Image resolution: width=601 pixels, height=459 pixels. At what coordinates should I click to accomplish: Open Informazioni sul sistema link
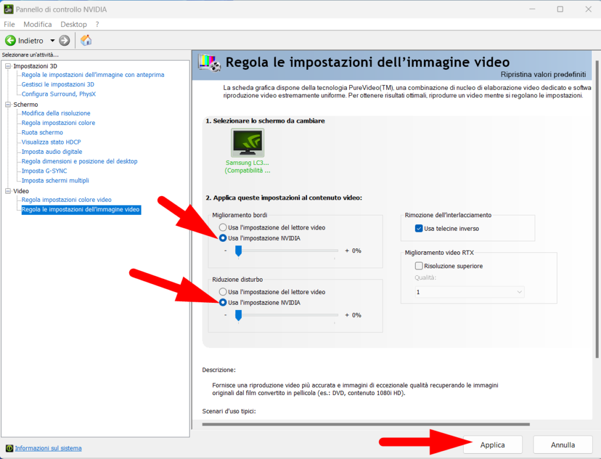tap(48, 448)
